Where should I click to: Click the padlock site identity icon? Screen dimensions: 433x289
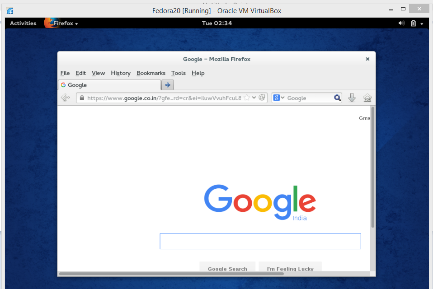[x=82, y=98]
